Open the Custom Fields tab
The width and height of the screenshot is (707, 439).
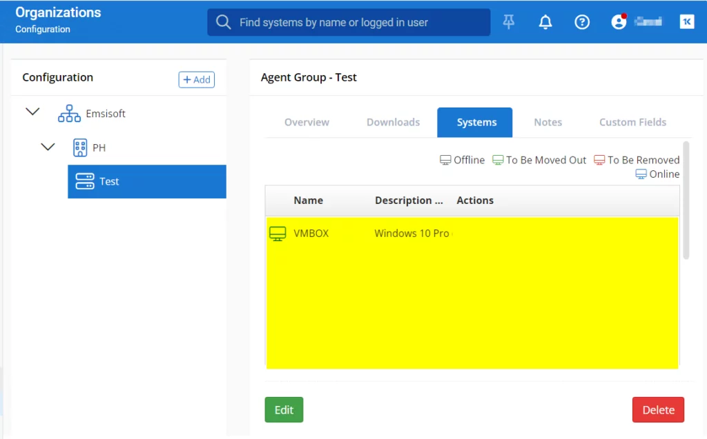[x=632, y=122]
